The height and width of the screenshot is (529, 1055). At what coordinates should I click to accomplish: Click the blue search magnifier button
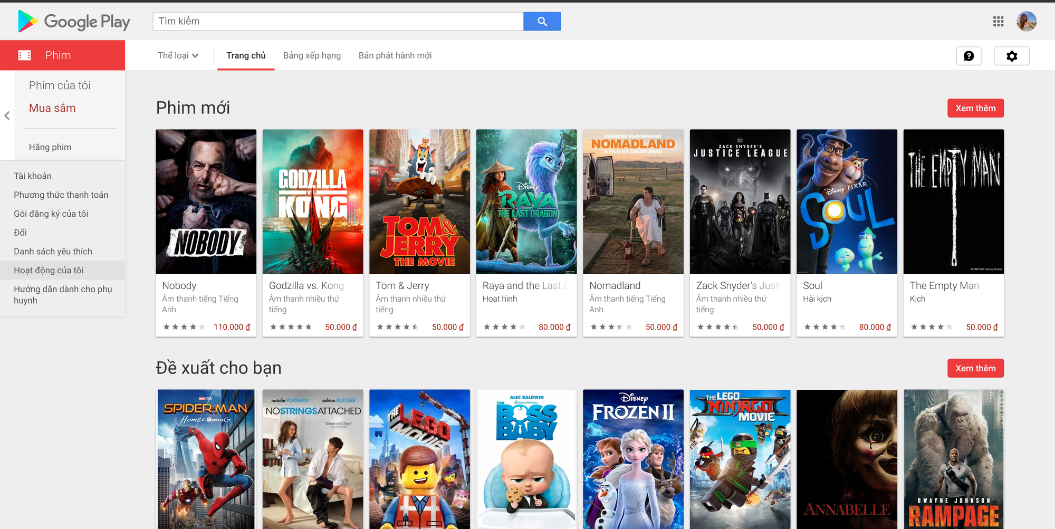[542, 22]
